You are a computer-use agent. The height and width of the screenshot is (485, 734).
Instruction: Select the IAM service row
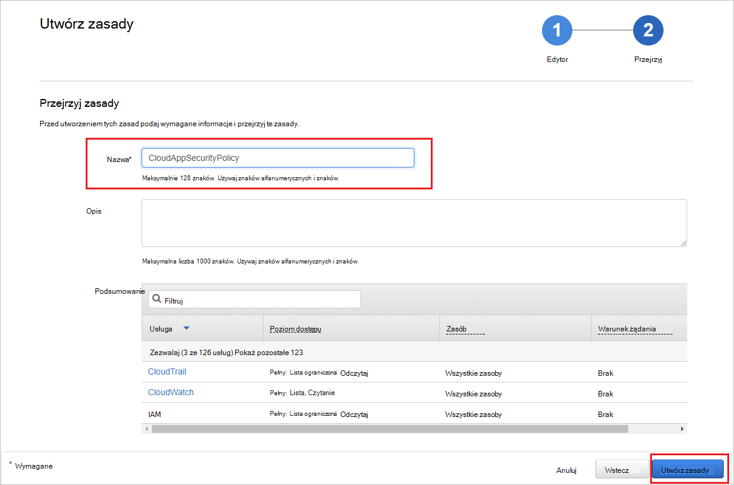154,415
